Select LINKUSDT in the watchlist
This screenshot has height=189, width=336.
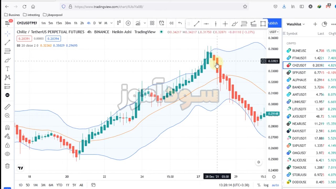click(x=309, y=102)
